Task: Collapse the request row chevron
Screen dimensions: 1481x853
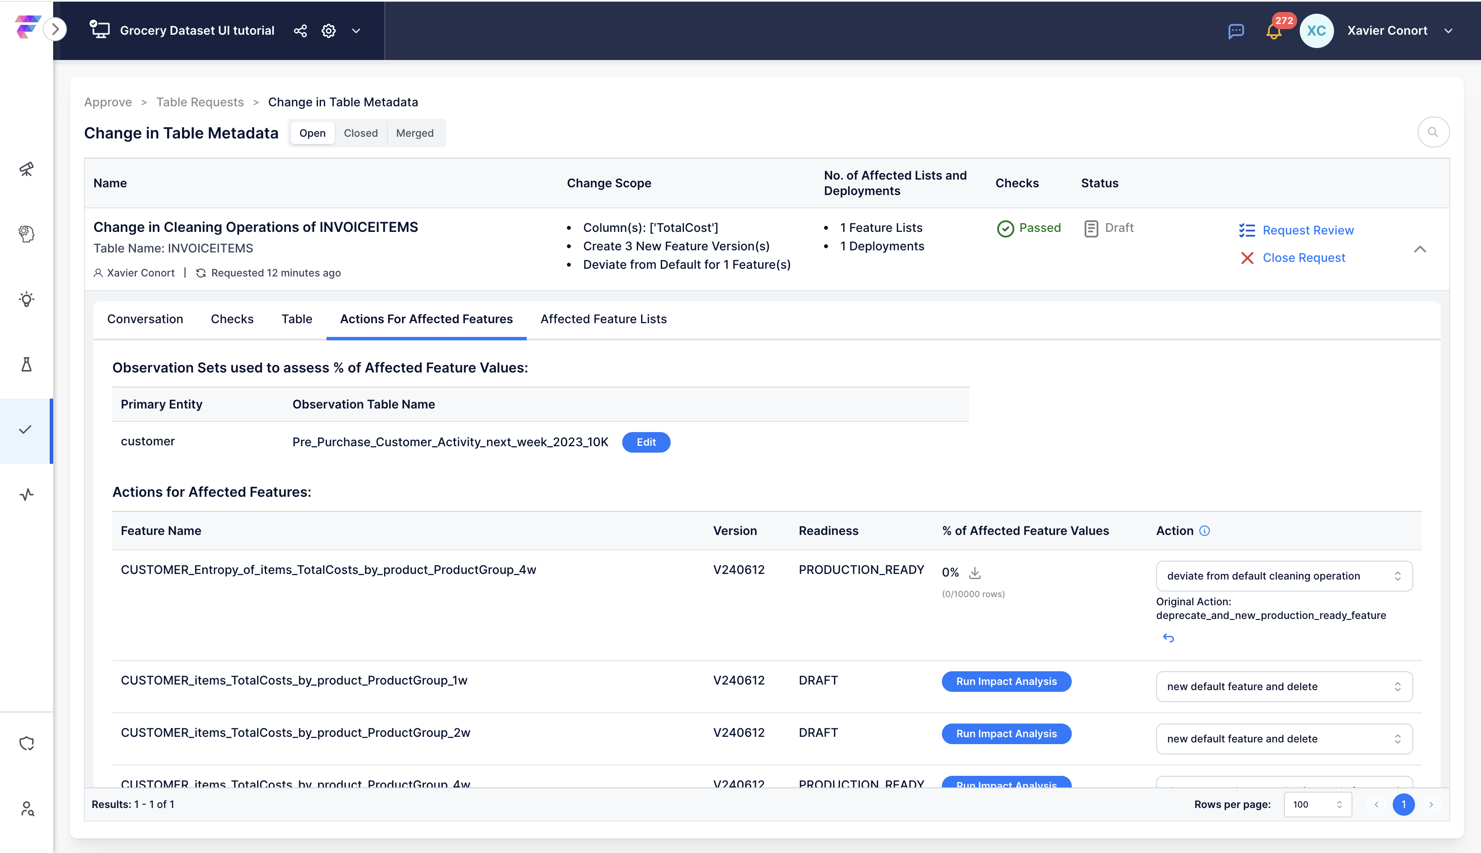Action: [x=1420, y=249]
